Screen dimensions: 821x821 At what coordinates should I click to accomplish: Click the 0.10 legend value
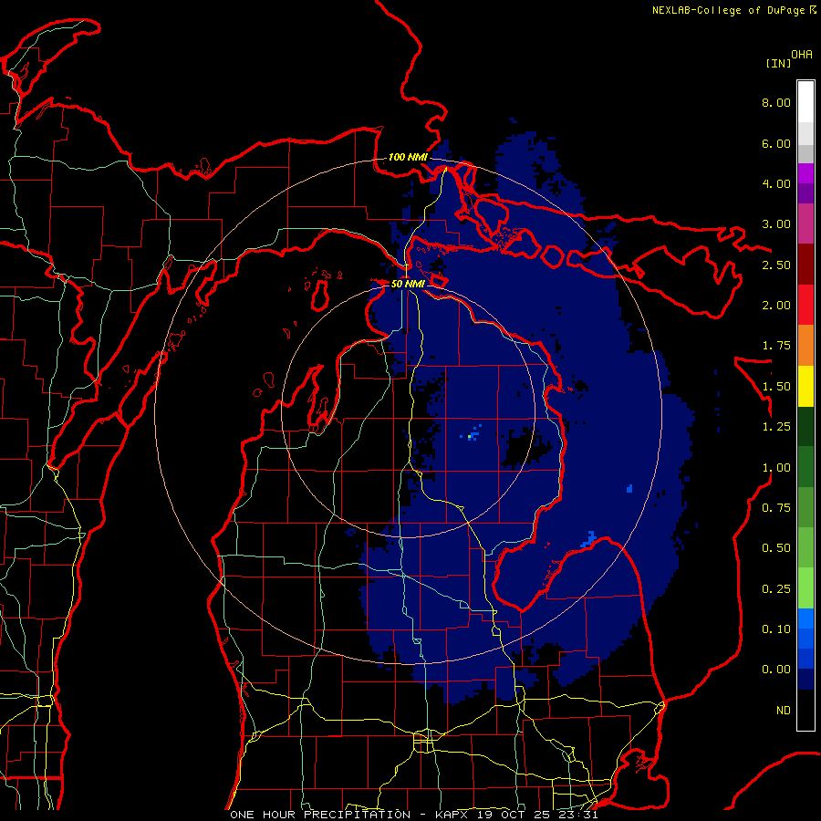pos(776,629)
